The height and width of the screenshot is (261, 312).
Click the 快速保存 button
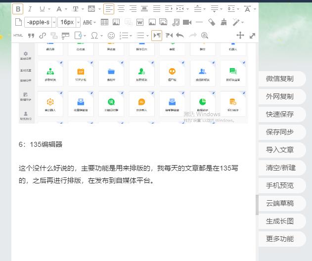tap(280, 114)
